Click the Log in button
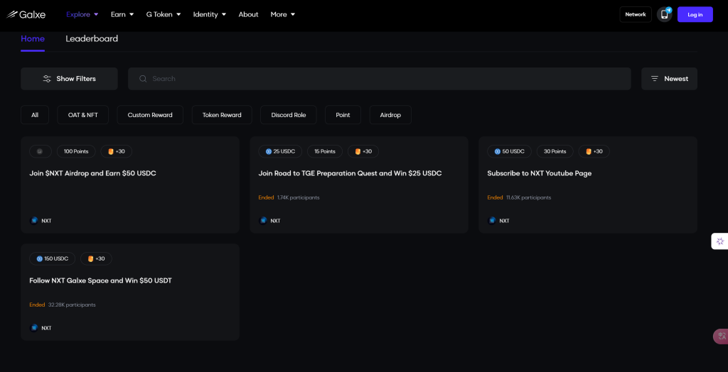This screenshot has height=372, width=728. click(695, 14)
